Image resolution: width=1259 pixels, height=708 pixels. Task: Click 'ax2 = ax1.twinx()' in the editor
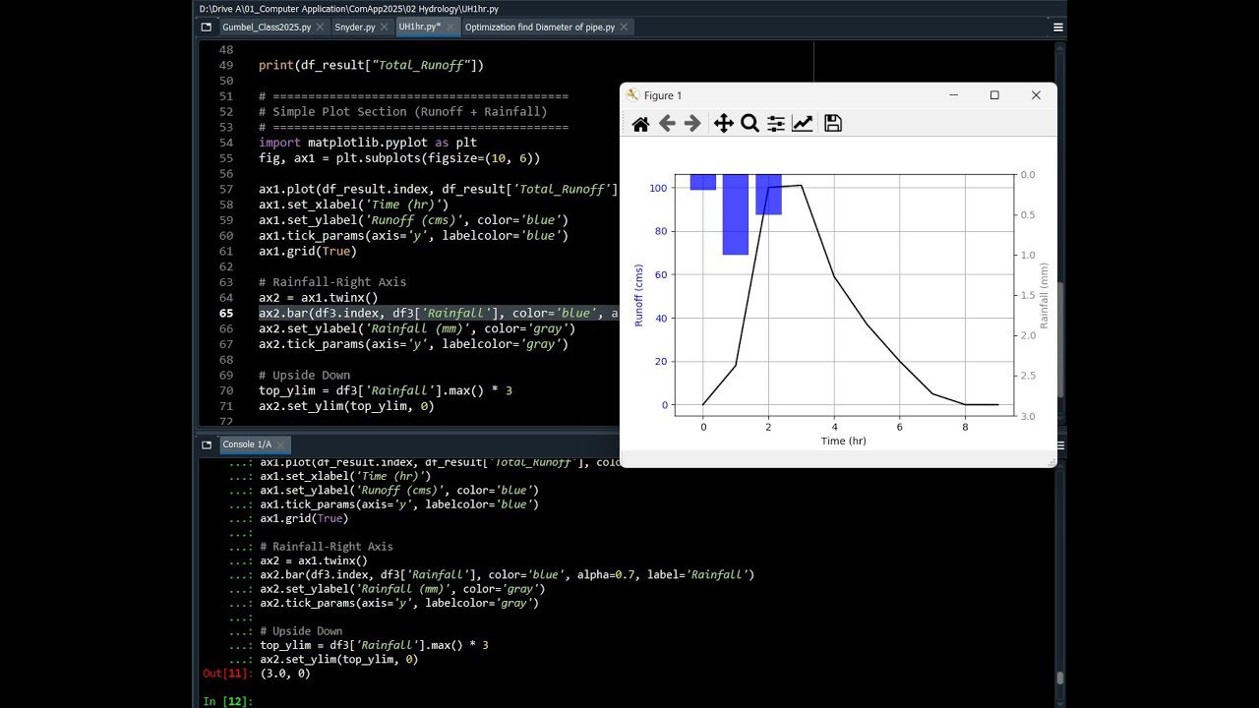pyautogui.click(x=318, y=298)
